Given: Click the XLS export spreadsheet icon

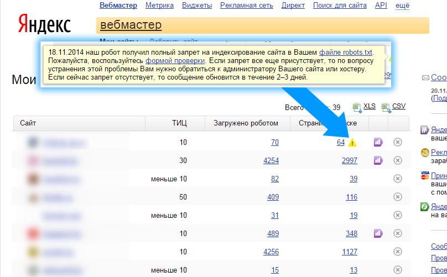Looking at the screenshot, I should click(x=357, y=108).
